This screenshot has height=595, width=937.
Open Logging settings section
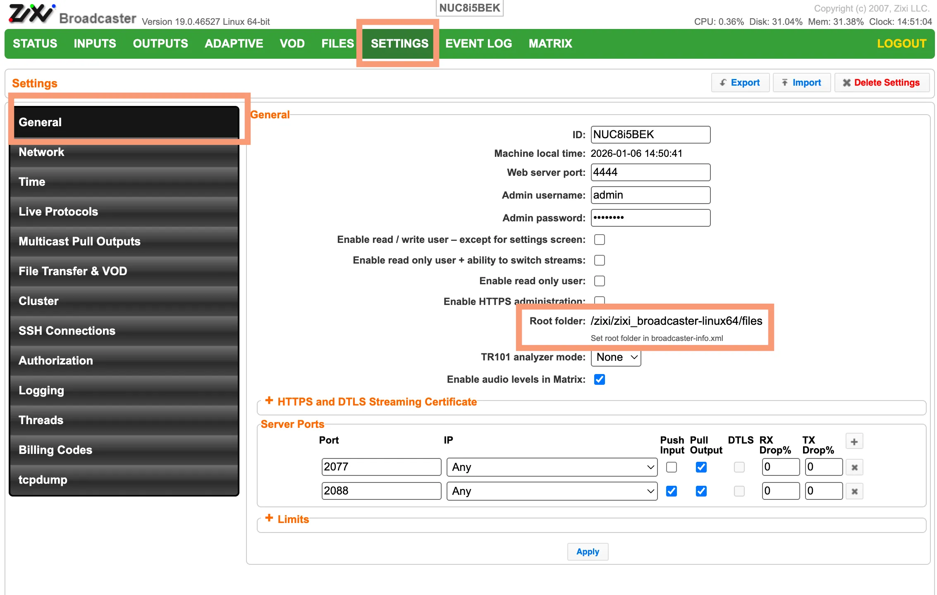[124, 391]
